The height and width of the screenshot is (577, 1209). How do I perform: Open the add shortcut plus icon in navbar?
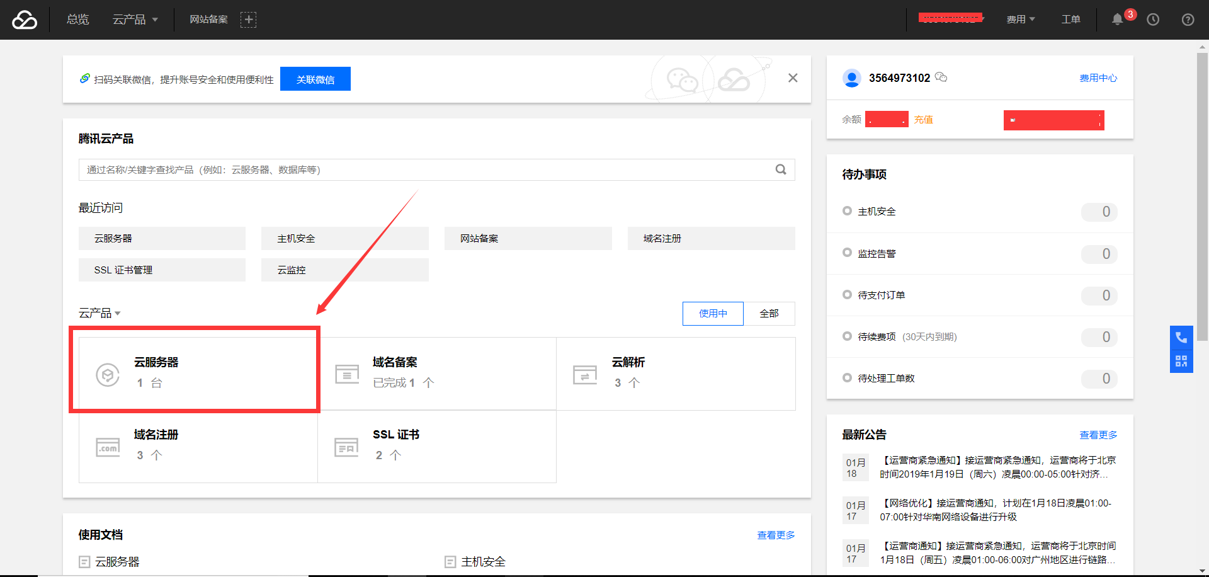(x=249, y=20)
